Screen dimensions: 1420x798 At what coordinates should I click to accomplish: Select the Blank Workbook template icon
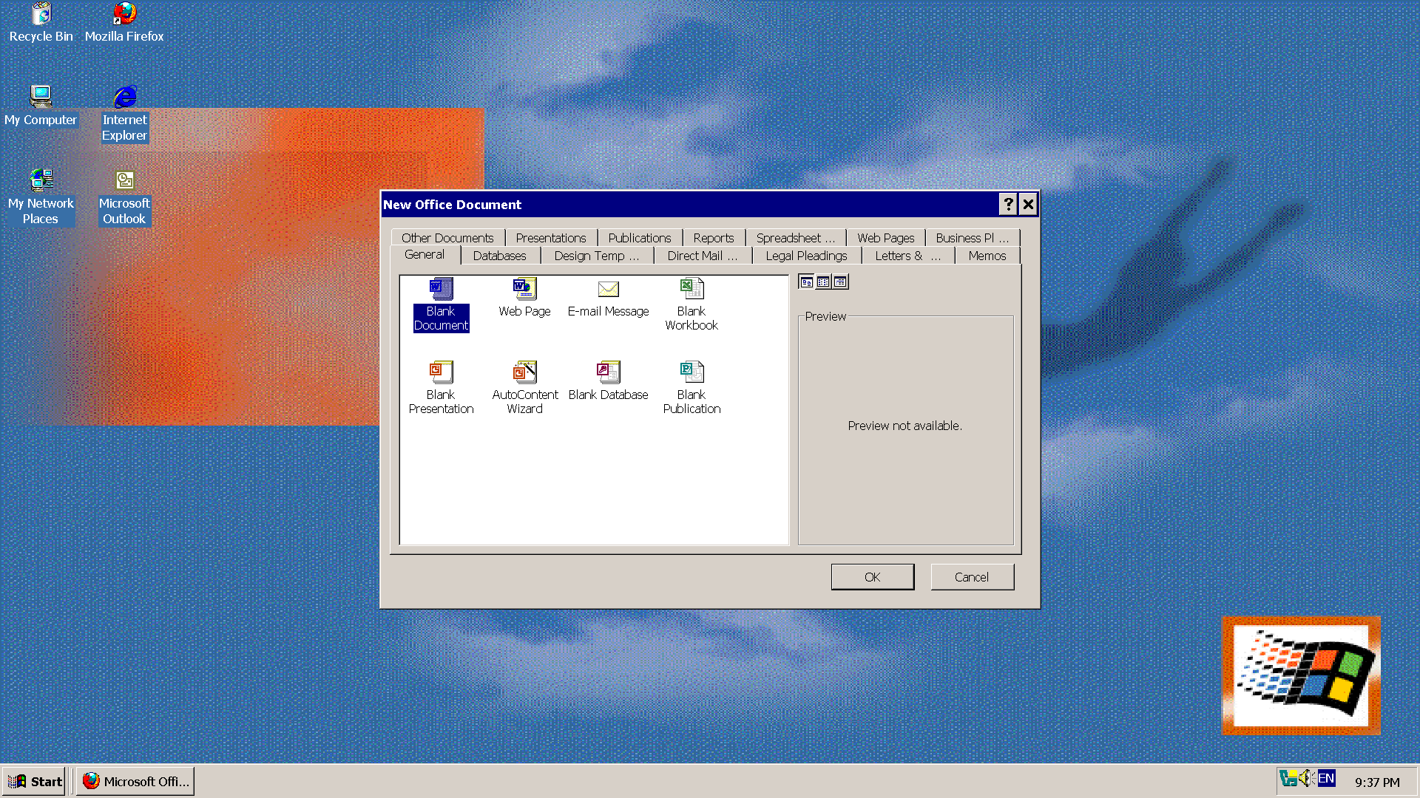[x=692, y=289]
